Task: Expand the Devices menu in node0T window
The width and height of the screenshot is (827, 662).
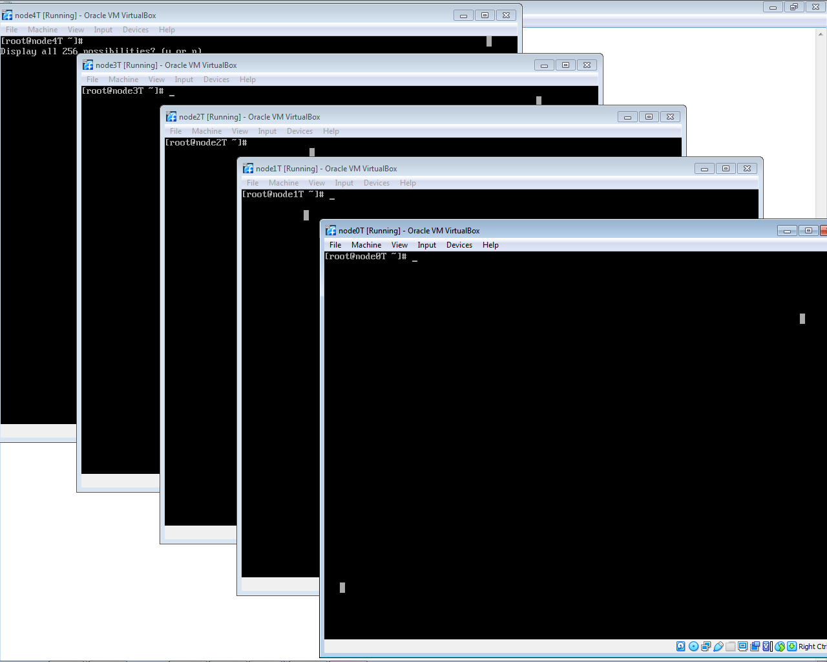Action: click(459, 245)
